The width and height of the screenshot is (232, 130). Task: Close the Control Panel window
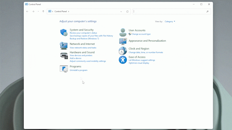click(209, 4)
